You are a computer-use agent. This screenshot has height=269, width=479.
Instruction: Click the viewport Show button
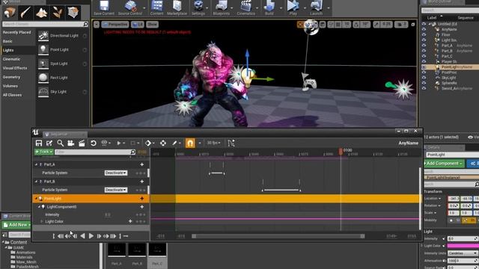point(152,24)
